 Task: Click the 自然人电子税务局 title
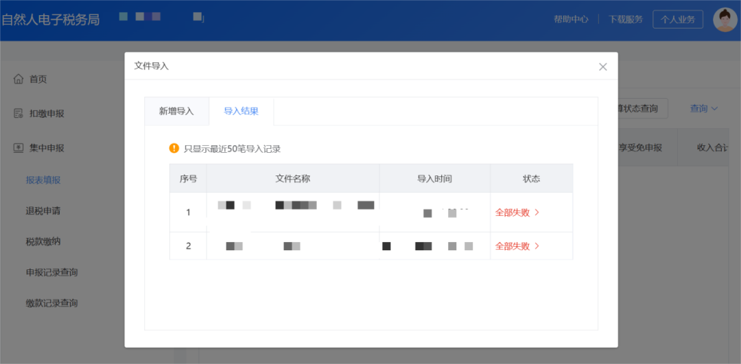50,19
